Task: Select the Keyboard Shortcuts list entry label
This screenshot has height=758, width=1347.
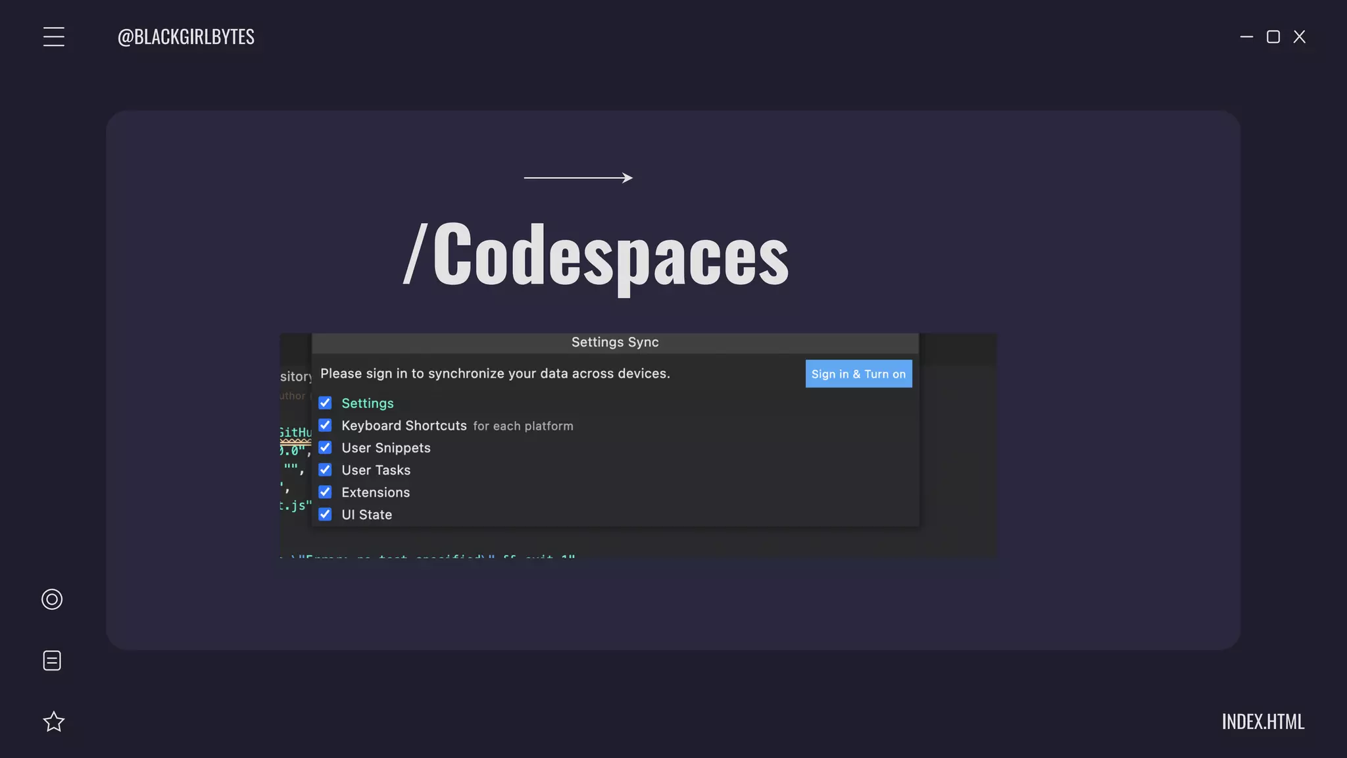Action: (x=404, y=426)
